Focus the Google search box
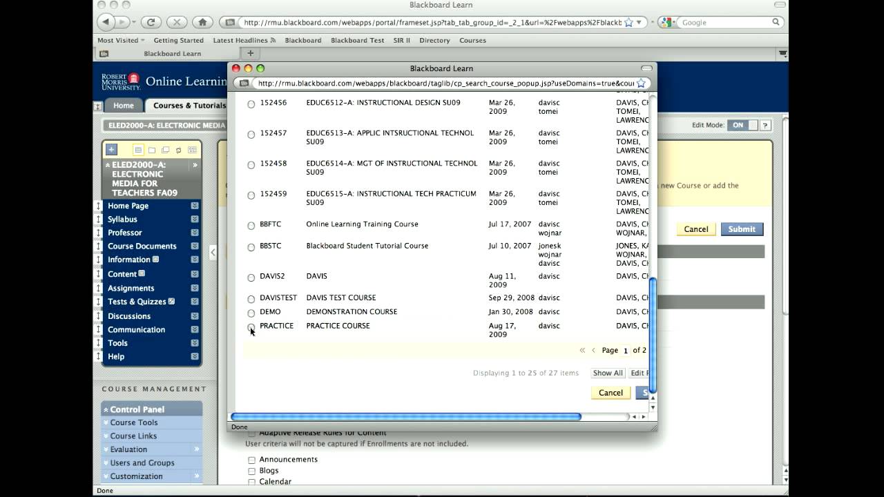884x497 pixels. pos(724,22)
